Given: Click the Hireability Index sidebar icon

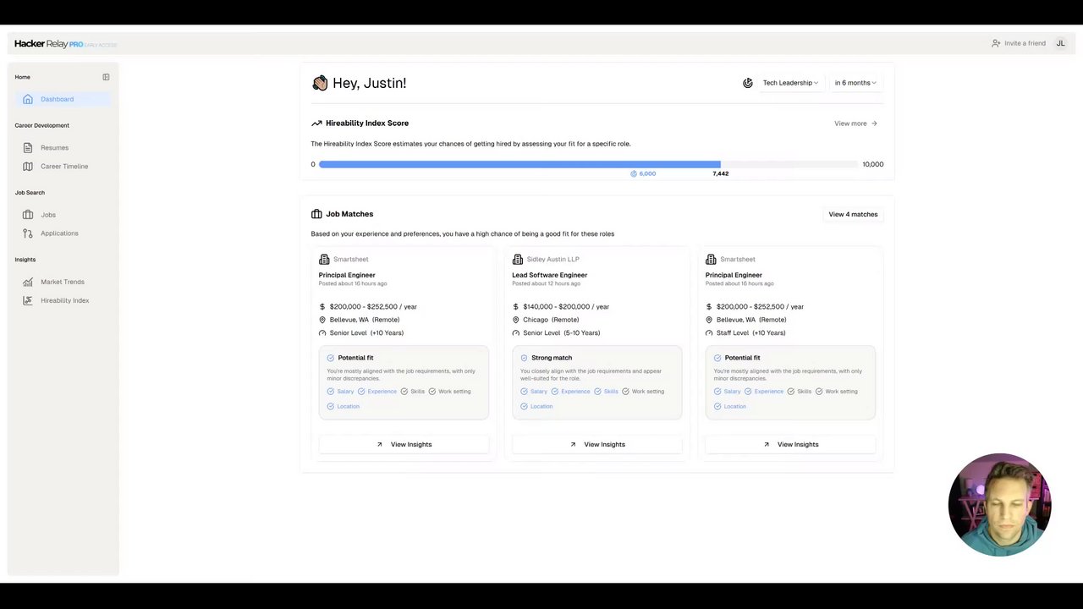Looking at the screenshot, I should pyautogui.click(x=28, y=300).
